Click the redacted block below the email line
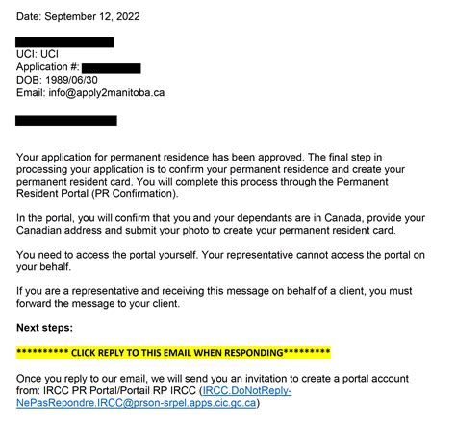Image resolution: width=456 pixels, height=421 pixels. tap(66, 121)
